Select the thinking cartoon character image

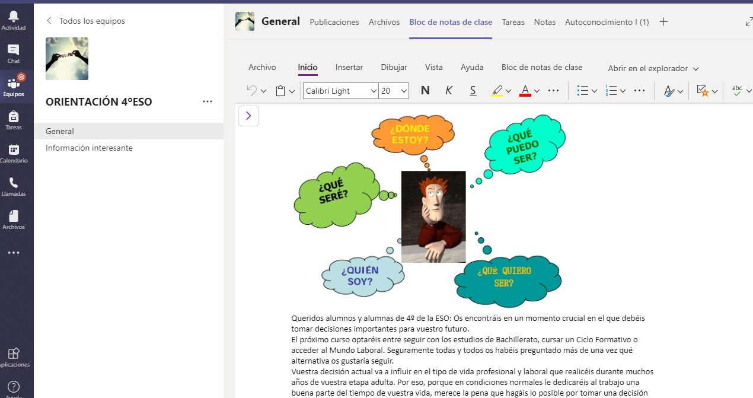433,216
